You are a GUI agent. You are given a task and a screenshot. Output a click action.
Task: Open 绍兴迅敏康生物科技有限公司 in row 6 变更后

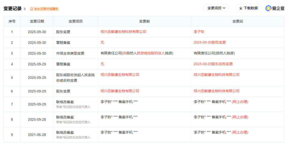coord(216,91)
